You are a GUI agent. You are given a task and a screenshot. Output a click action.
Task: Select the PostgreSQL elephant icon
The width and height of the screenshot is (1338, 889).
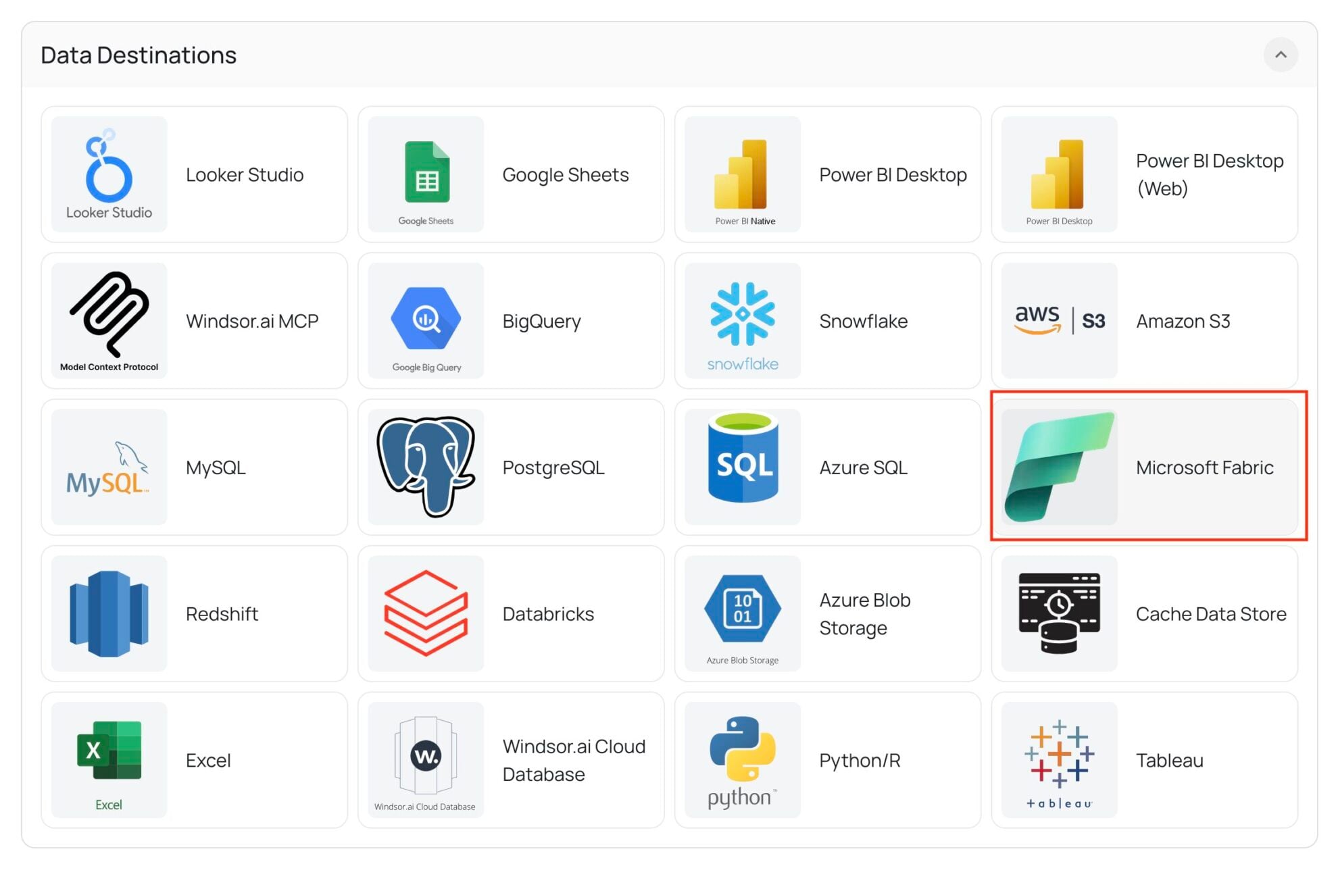[x=425, y=467]
